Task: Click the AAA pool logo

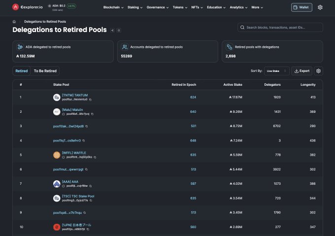Action: pyautogui.click(x=57, y=184)
